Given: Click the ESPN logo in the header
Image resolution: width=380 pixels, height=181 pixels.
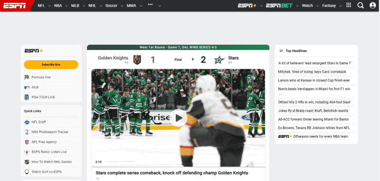Looking at the screenshot, I should click(15, 6).
